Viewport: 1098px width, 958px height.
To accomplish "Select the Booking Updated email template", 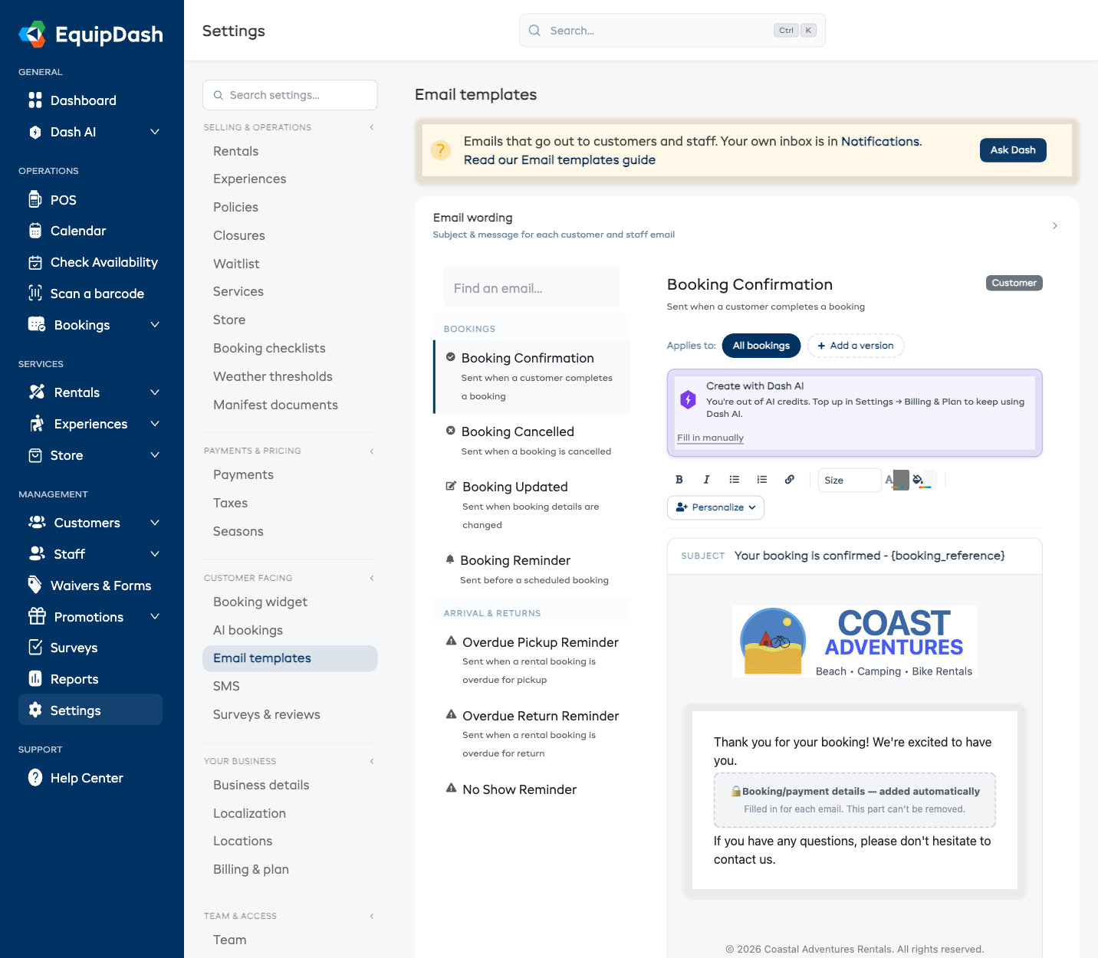I will (531, 505).
